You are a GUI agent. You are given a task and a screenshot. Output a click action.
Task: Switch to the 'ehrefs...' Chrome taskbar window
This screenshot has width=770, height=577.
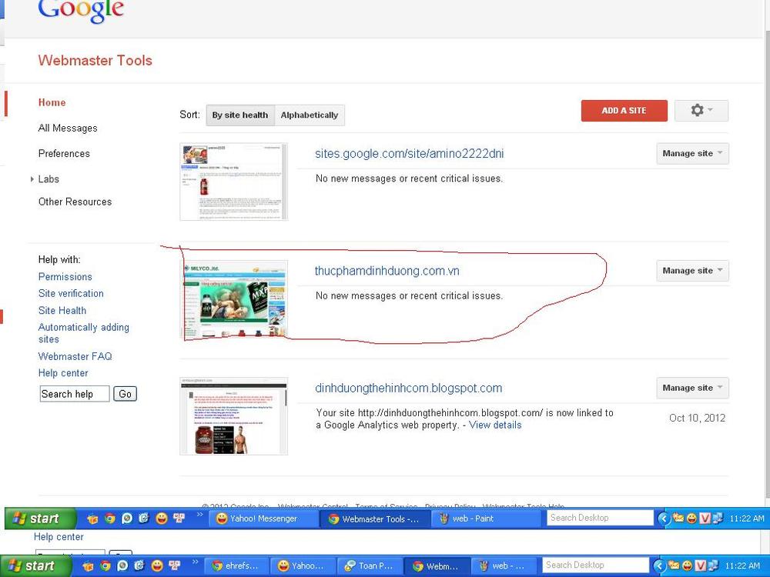click(235, 565)
